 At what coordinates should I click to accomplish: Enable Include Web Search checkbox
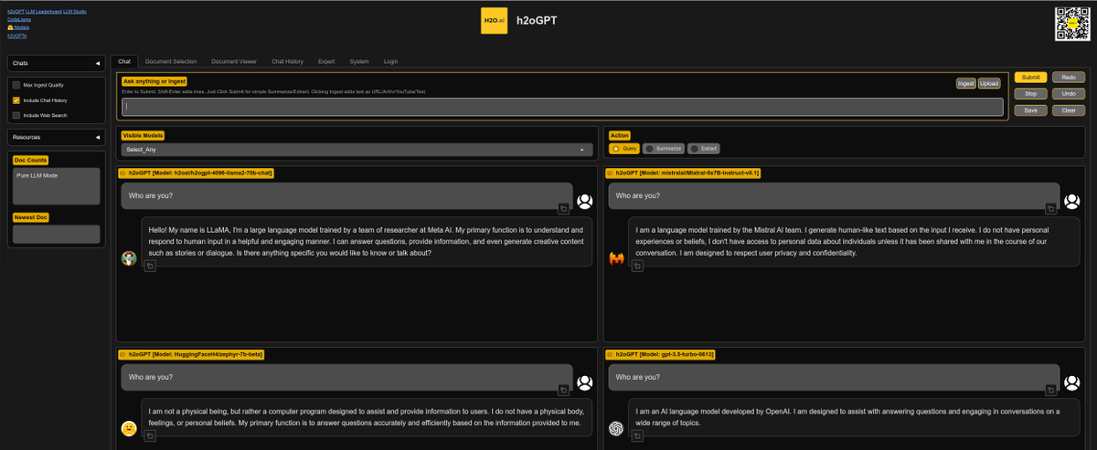16,116
